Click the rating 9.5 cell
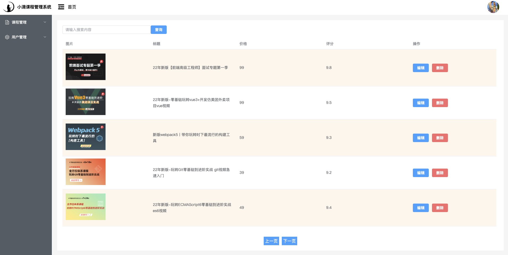 pyautogui.click(x=329, y=103)
